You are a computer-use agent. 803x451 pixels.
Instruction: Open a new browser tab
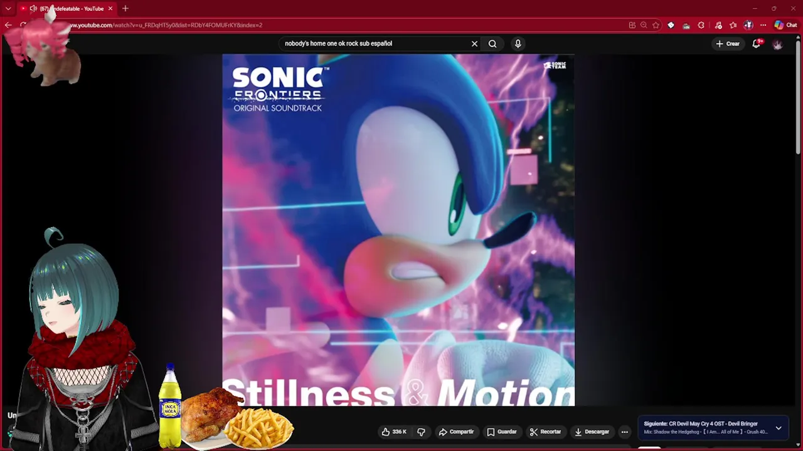(x=125, y=9)
